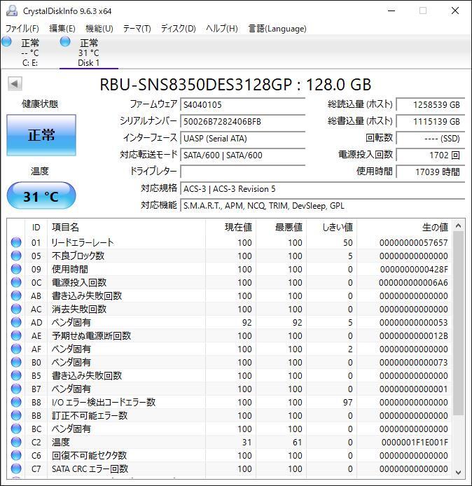
Task: Click the 項目名 column header
Action: 126,227
